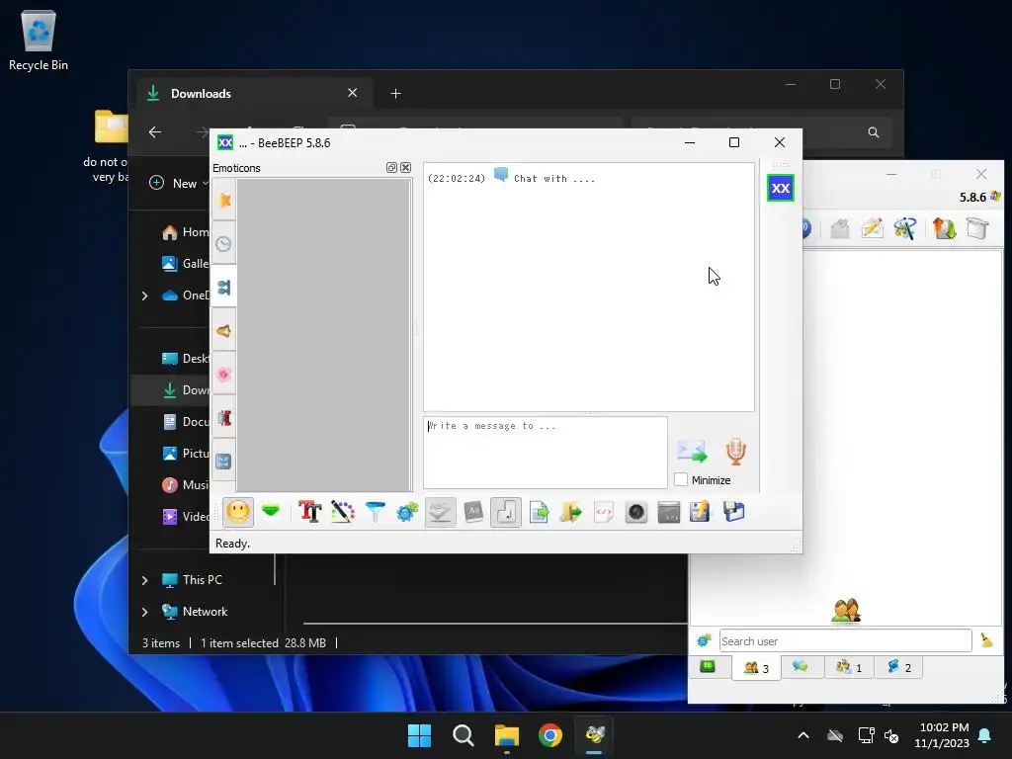1012x759 pixels.
Task: Record voice message with microphone icon
Action: point(735,451)
